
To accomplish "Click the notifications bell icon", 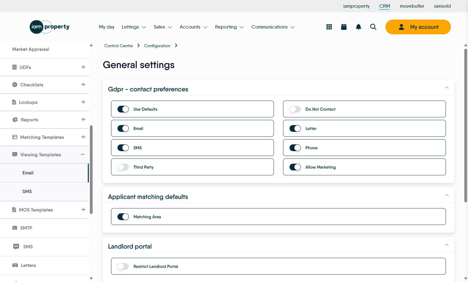I will click(359, 27).
